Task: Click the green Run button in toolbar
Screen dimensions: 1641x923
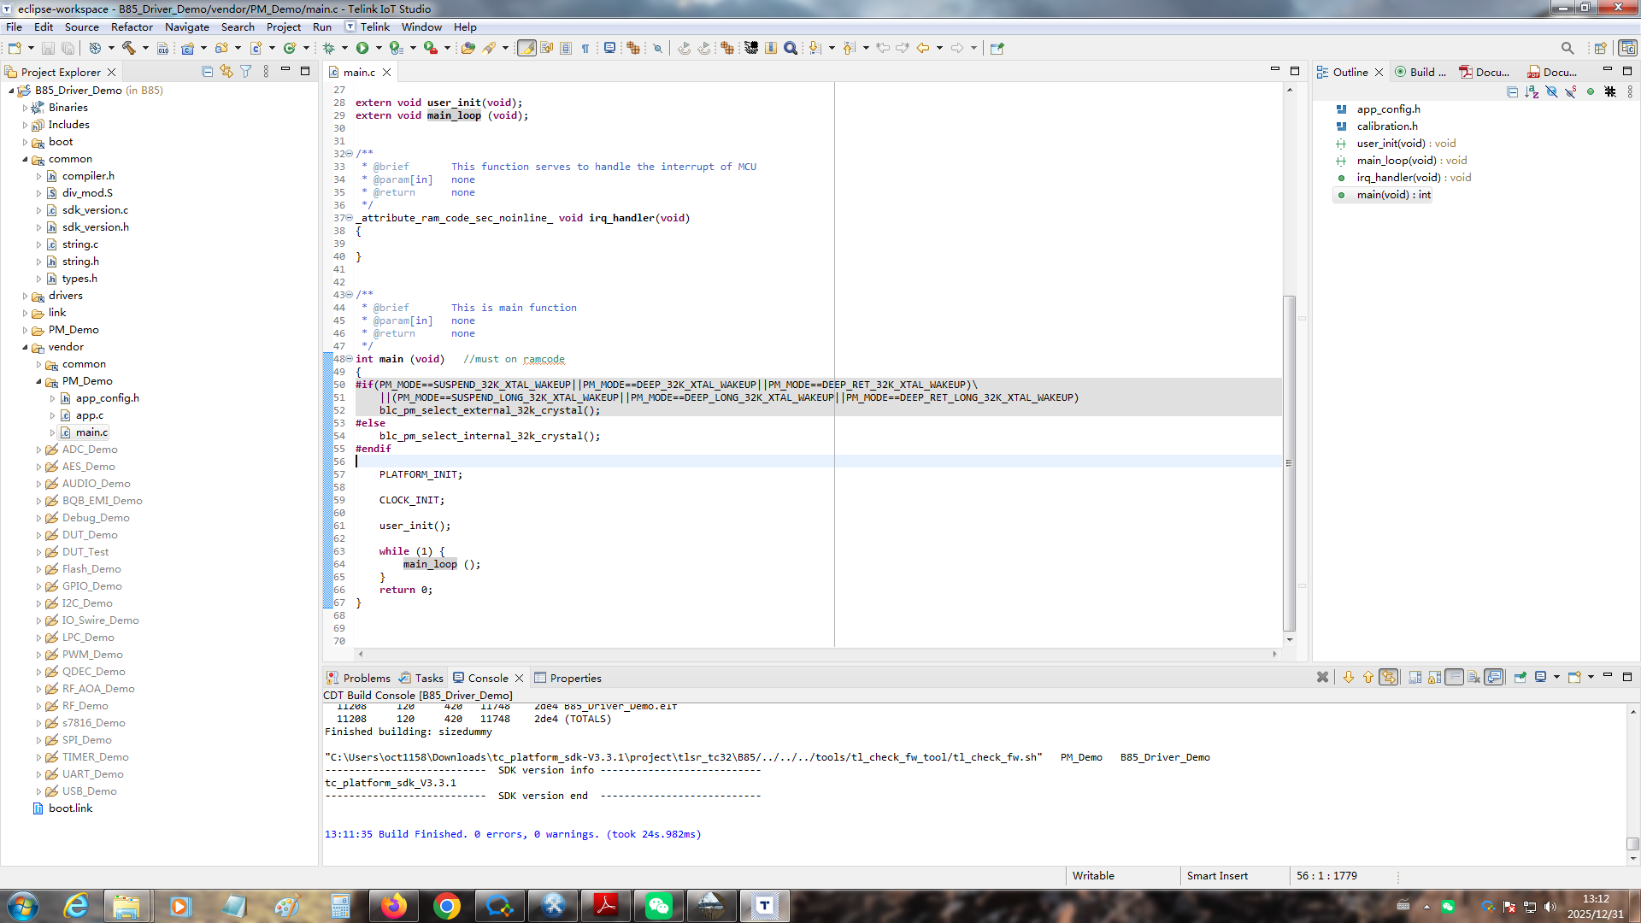Action: point(362,48)
